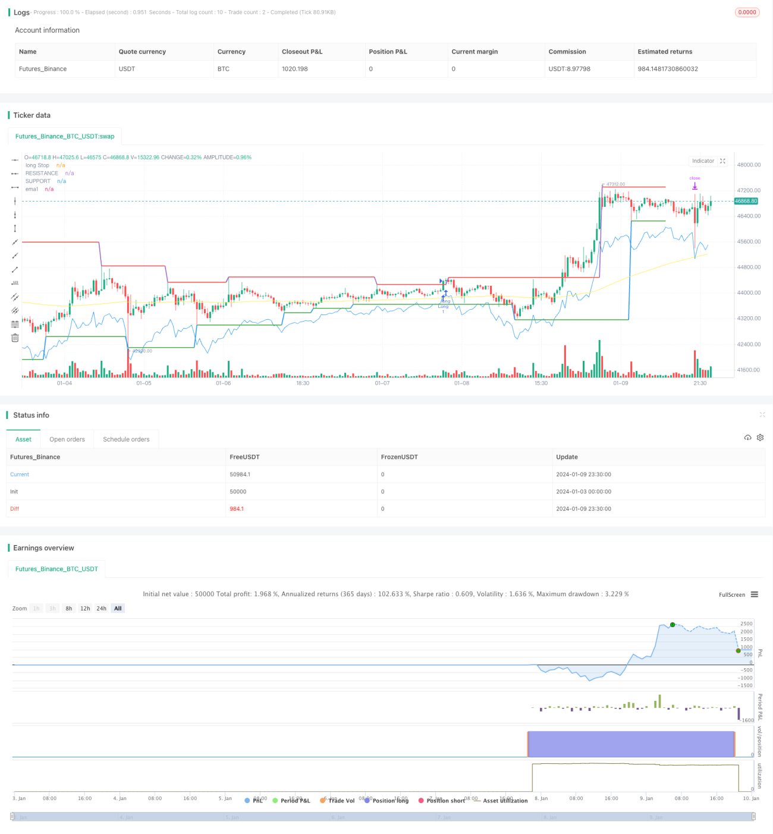Click the red 0.0000 badge in Logs
This screenshot has width=773, height=834.
pyautogui.click(x=747, y=12)
